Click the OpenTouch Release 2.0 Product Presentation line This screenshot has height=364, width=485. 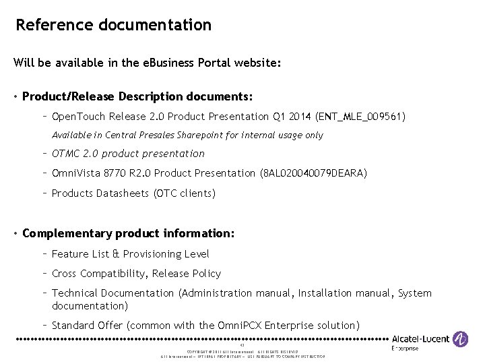coord(228,117)
